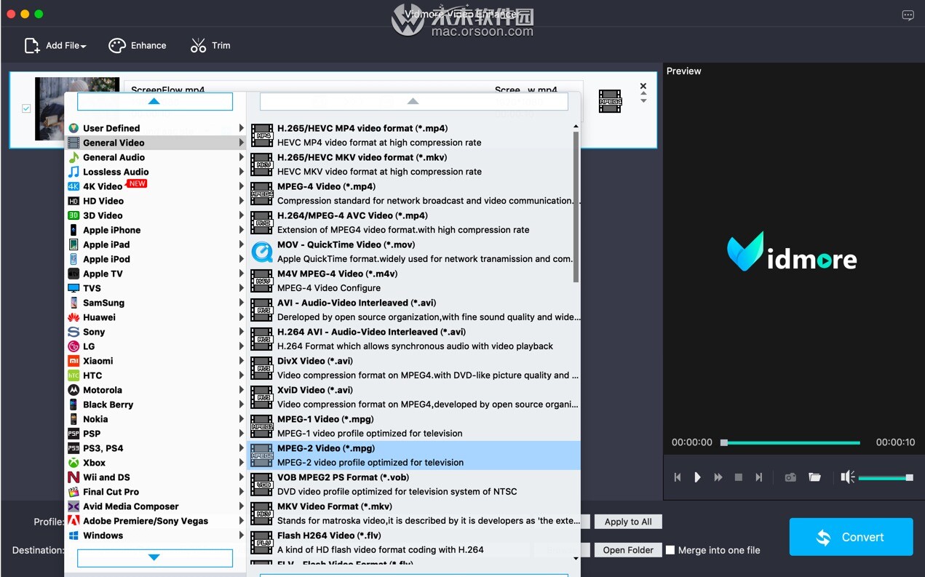Viewport: 925px width, 577px height.
Task: Click the Convert button
Action: (851, 537)
